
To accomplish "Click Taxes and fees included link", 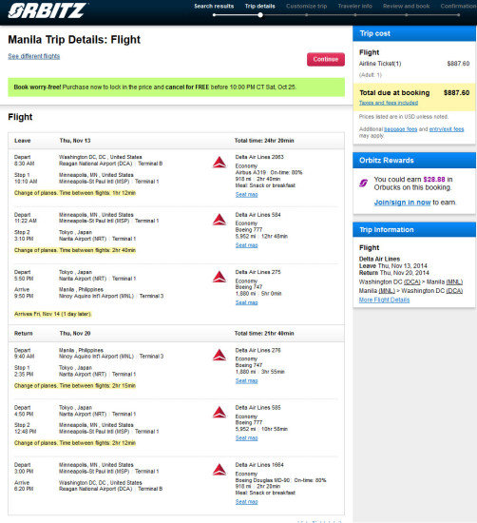I will 389,103.
